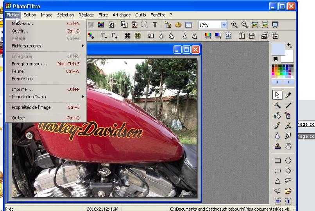Open the Sélection menu
This screenshot has width=315, height=211.
pyautogui.click(x=66, y=15)
